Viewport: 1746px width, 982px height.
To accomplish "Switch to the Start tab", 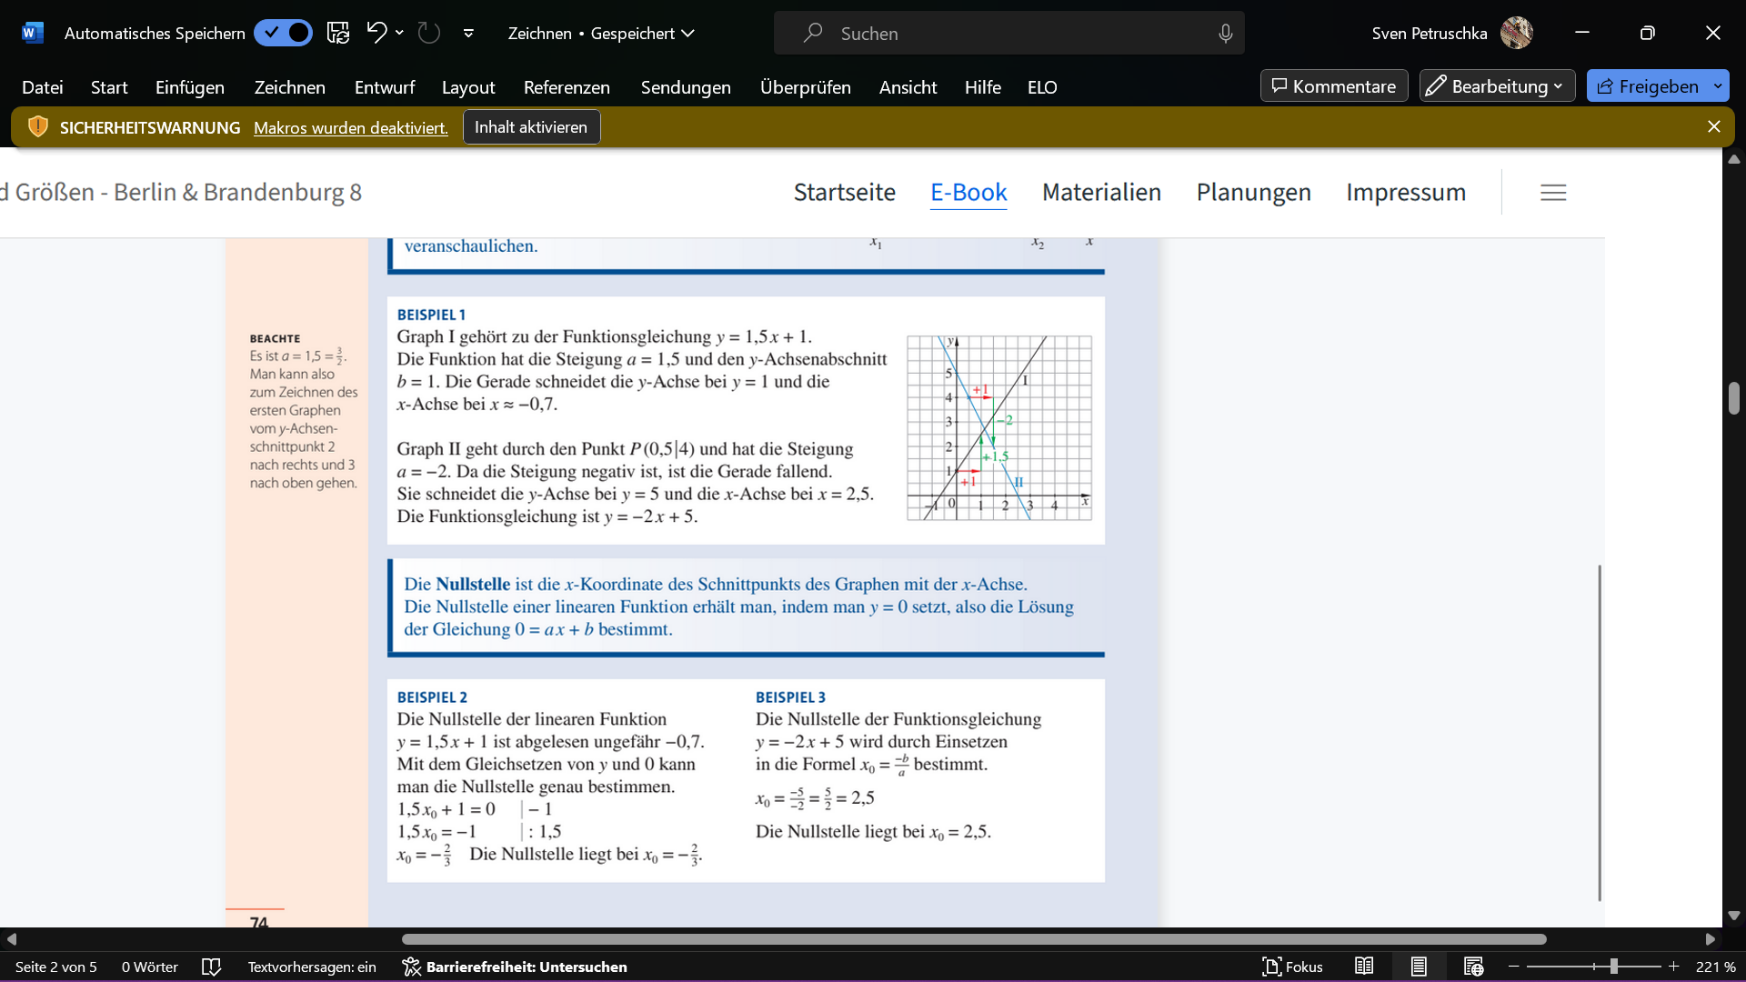I will coord(109,86).
